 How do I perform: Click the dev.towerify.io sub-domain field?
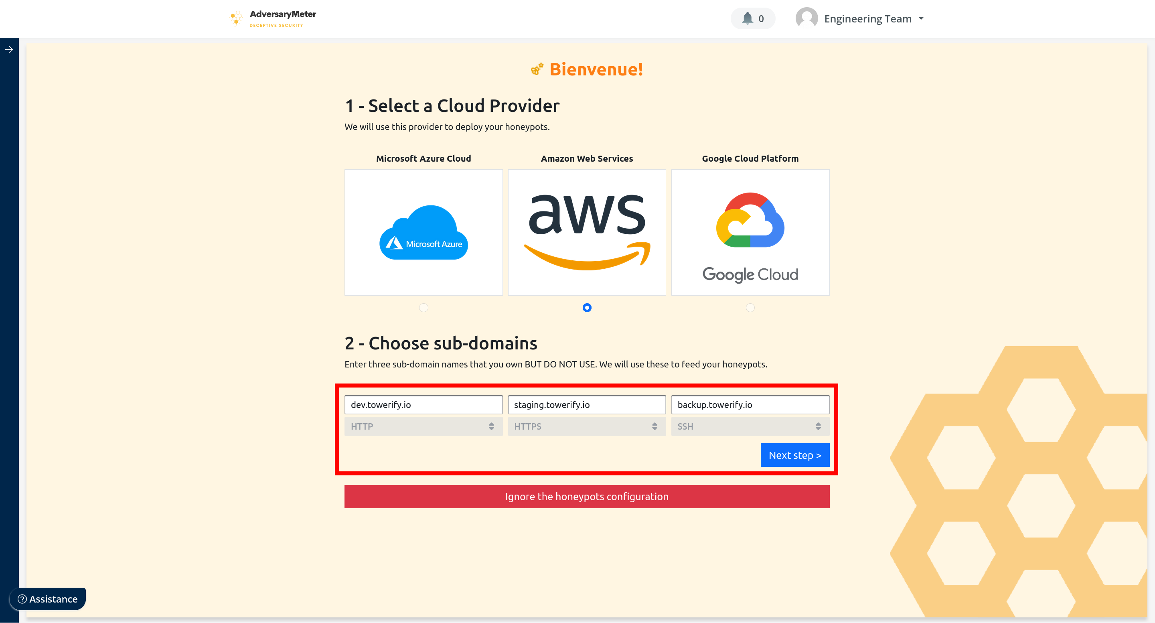click(x=423, y=404)
